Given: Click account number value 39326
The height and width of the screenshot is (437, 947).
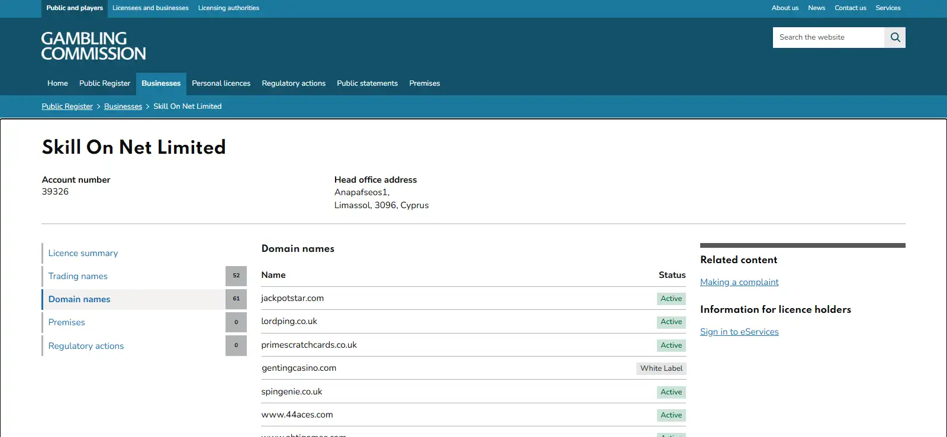Looking at the screenshot, I should [x=55, y=192].
